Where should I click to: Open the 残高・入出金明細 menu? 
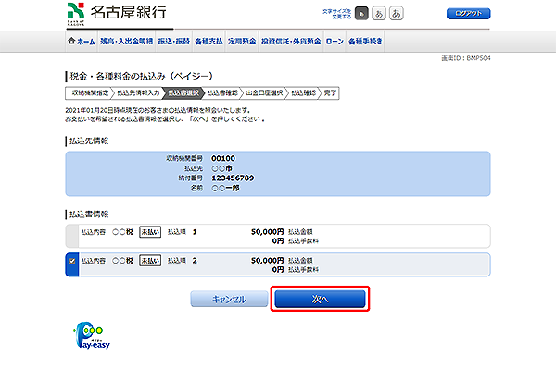(x=126, y=42)
